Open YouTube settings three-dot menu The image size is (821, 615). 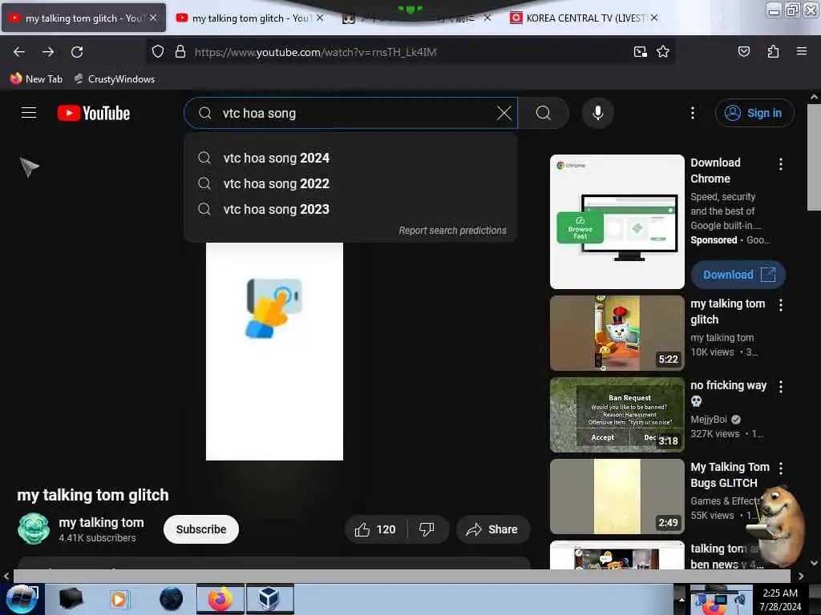click(x=692, y=113)
